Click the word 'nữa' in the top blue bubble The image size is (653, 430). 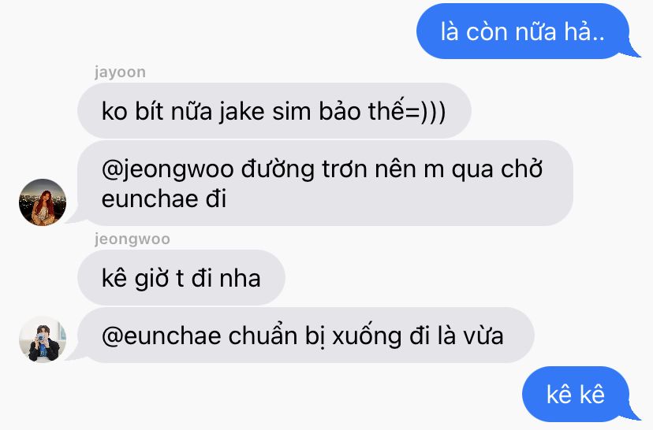[535, 32]
